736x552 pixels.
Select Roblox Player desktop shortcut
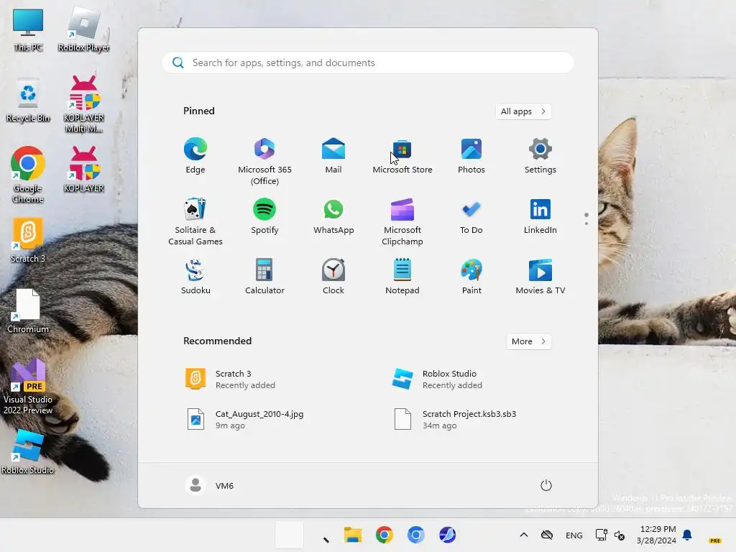coord(84,29)
